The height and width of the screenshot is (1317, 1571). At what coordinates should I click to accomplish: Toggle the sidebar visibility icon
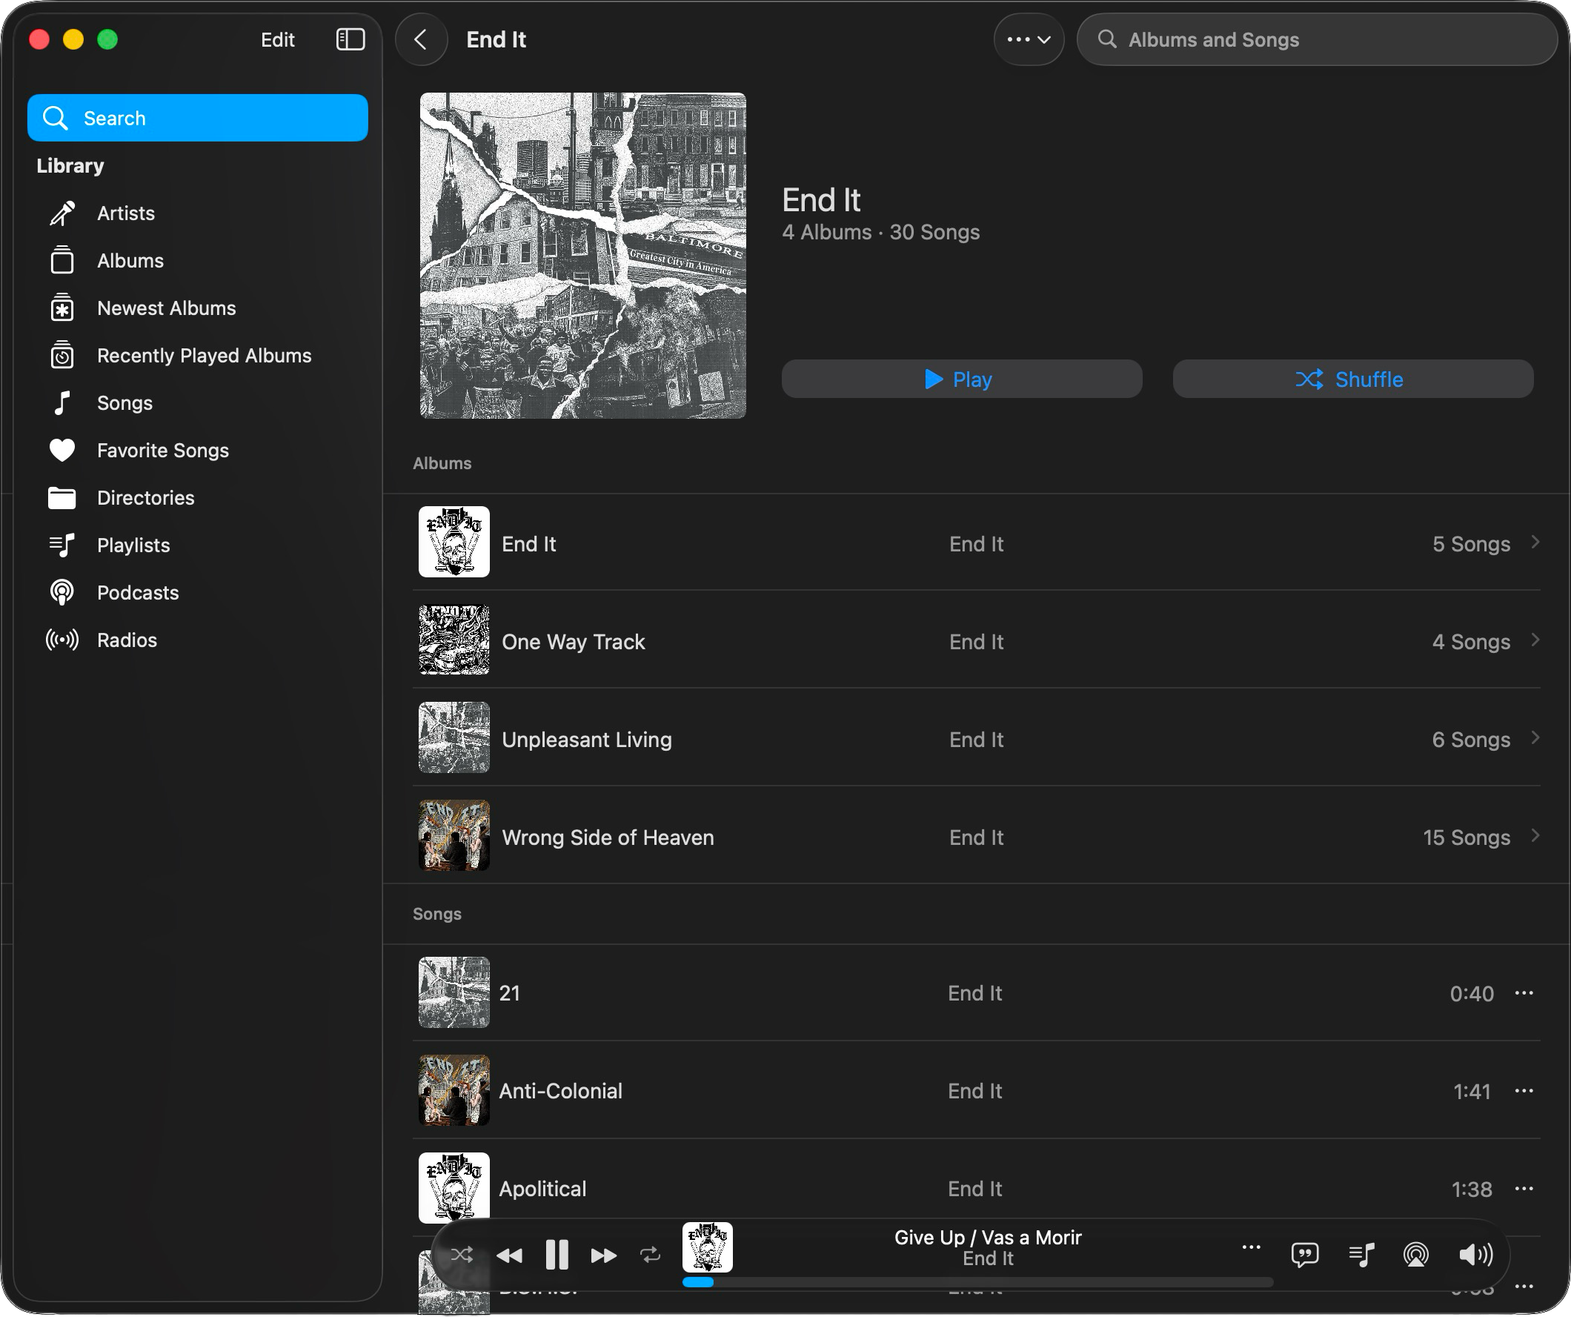click(350, 40)
